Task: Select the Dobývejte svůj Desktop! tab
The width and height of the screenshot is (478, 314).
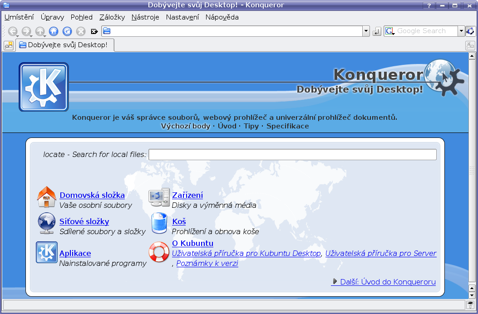Action: (65, 45)
